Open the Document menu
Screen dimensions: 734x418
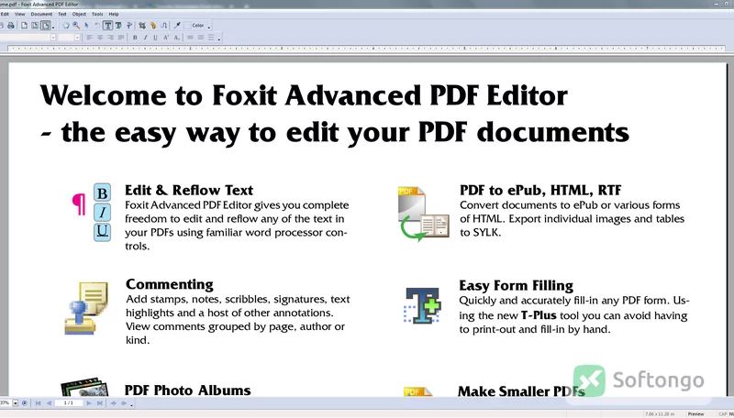41,14
